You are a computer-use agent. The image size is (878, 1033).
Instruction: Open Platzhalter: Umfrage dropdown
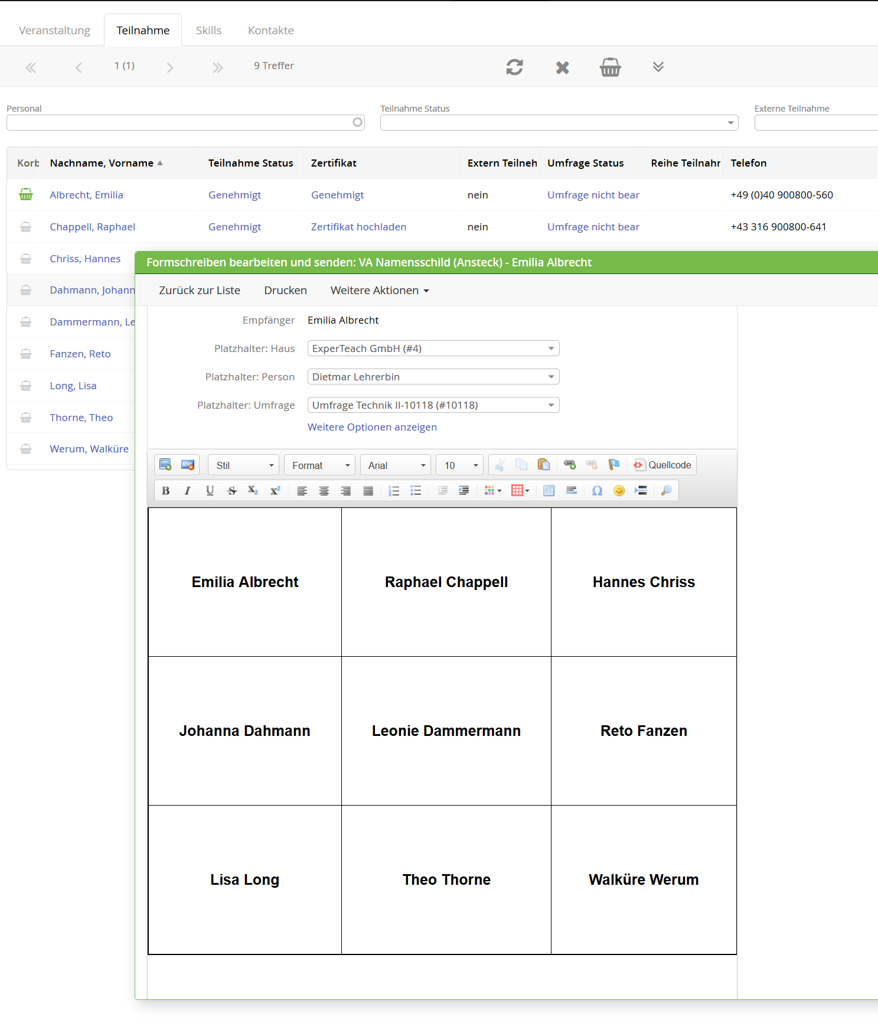tap(433, 405)
